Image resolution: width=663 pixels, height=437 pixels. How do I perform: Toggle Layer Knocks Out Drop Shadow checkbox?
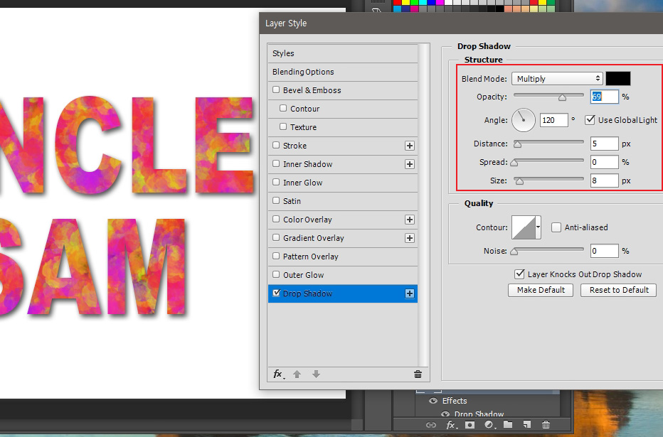coord(519,274)
